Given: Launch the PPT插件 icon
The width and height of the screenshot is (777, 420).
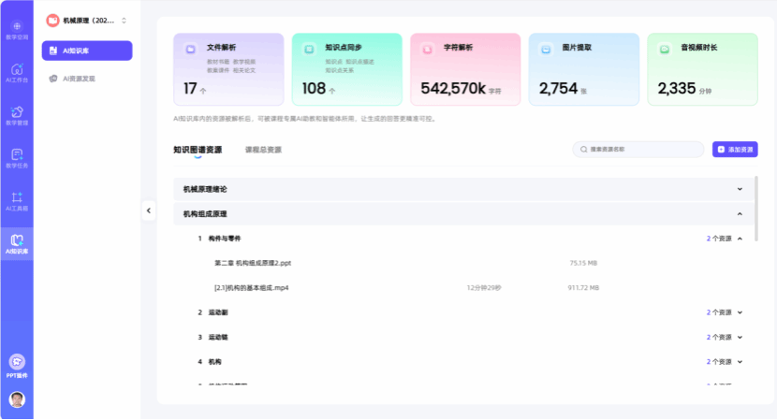Looking at the screenshot, I should 17,365.
